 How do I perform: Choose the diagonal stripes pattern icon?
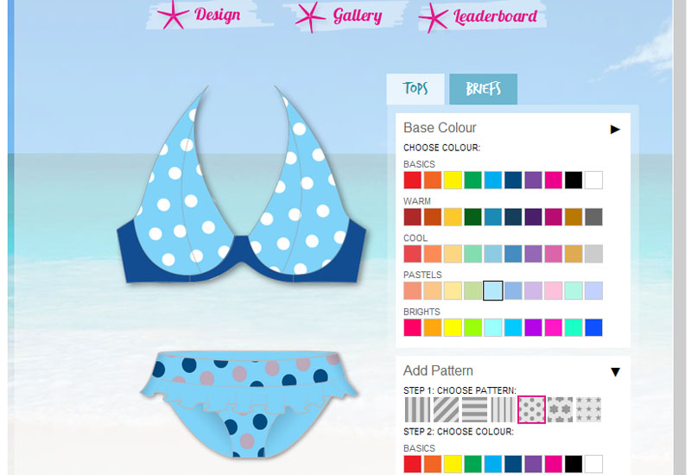click(x=446, y=409)
